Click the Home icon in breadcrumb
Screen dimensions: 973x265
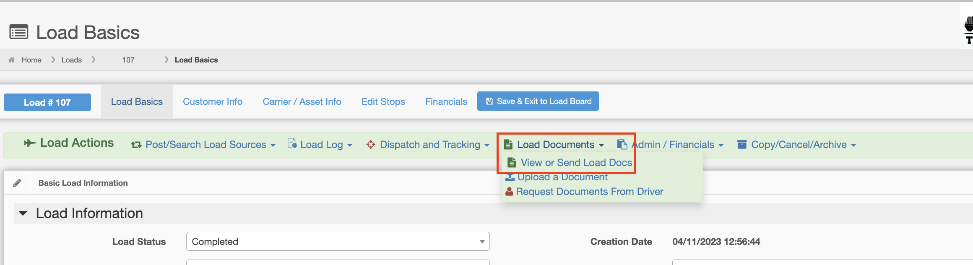click(12, 60)
